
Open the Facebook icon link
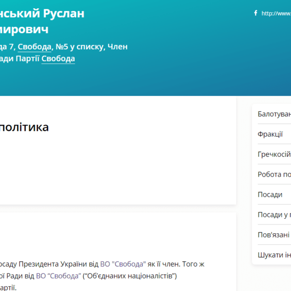pos(256,13)
